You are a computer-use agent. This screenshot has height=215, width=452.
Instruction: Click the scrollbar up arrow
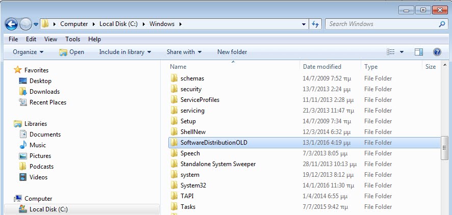(x=444, y=65)
